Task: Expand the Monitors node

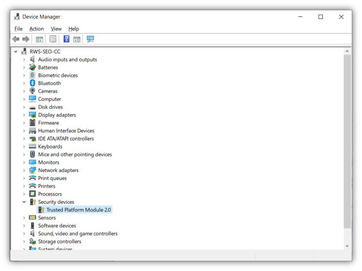Action: click(x=24, y=162)
